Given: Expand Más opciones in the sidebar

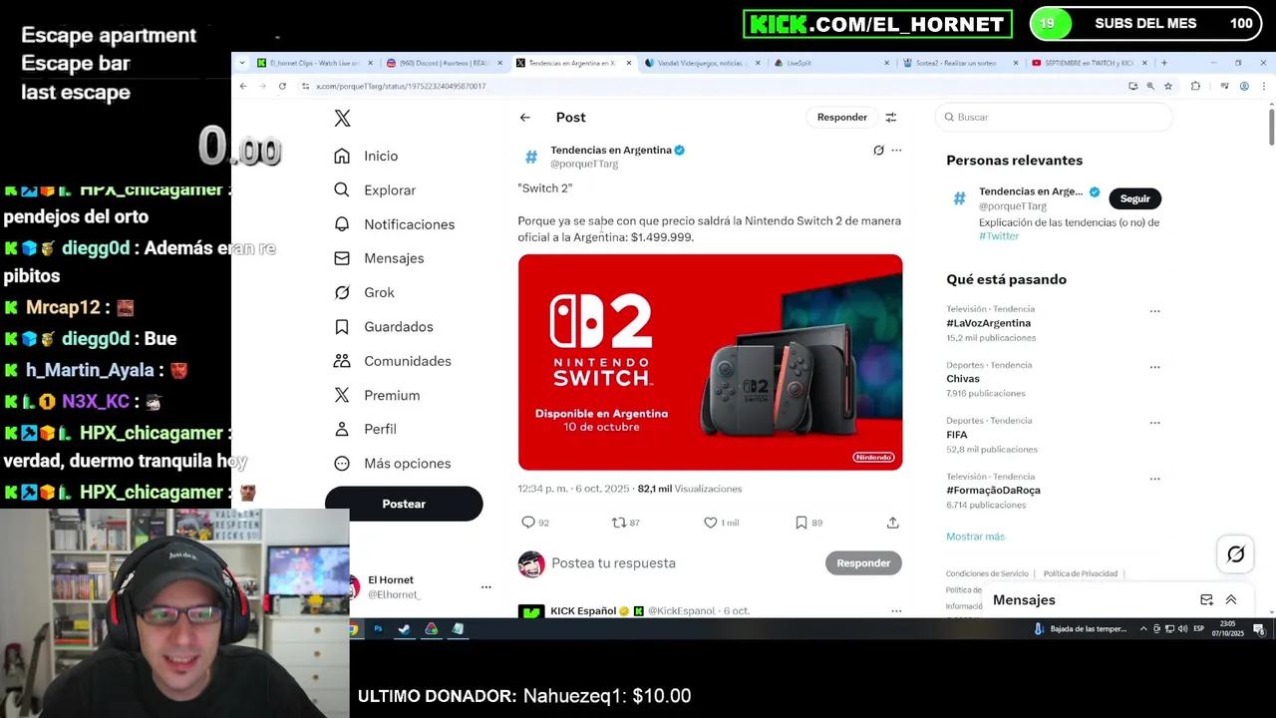Looking at the screenshot, I should tap(393, 464).
